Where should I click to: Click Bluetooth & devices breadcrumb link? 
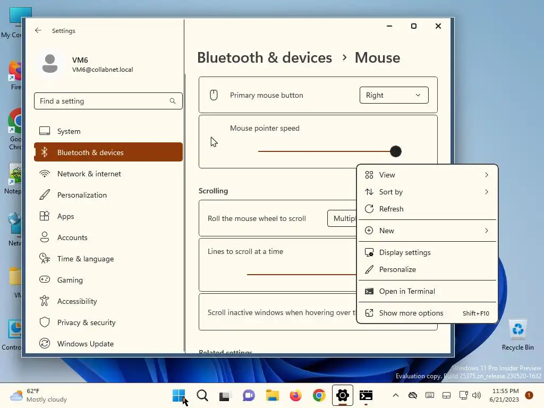265,57
